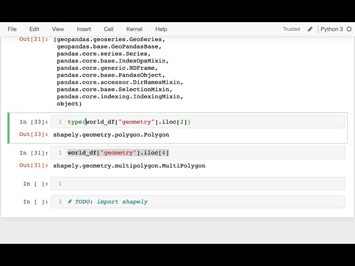
Task: Open the File menu
Action: tap(12, 29)
